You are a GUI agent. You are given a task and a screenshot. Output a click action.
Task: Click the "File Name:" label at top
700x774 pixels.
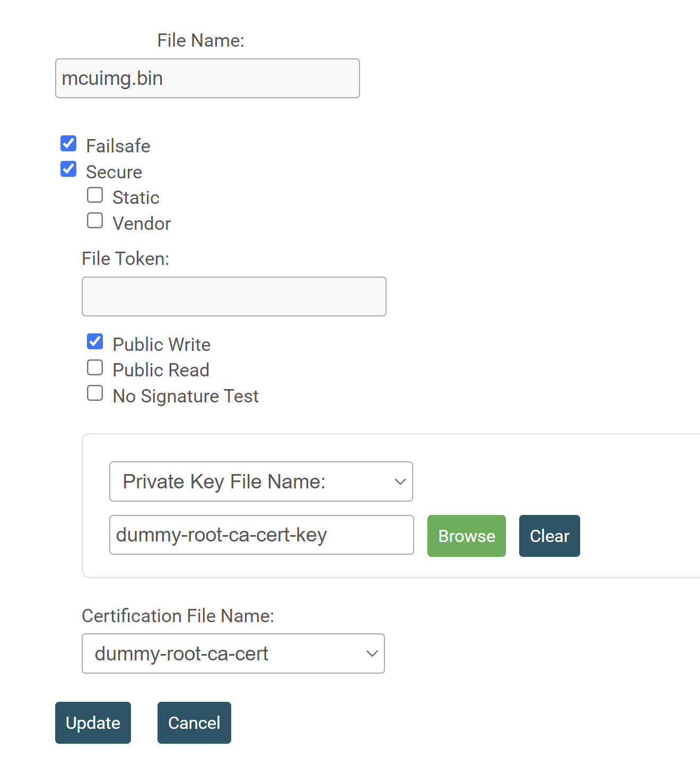coord(200,40)
